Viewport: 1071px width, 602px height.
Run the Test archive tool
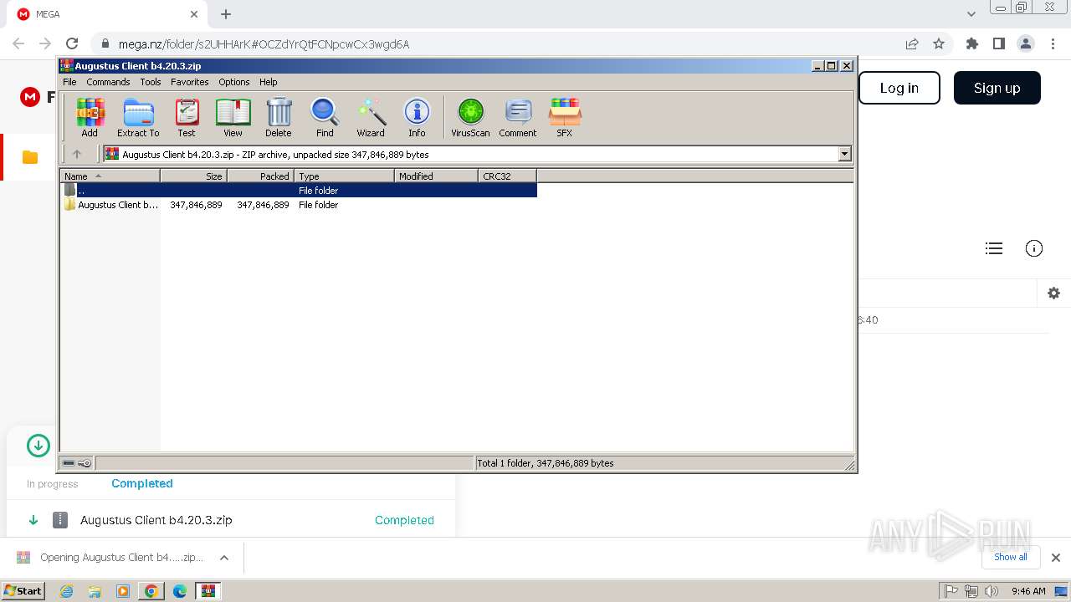click(x=187, y=117)
